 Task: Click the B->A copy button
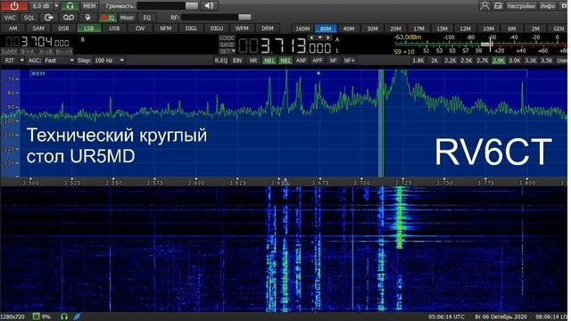28,52
